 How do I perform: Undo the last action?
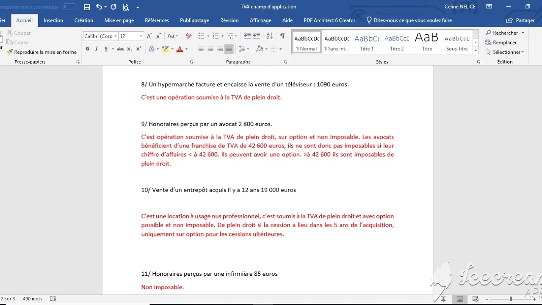pos(99,7)
